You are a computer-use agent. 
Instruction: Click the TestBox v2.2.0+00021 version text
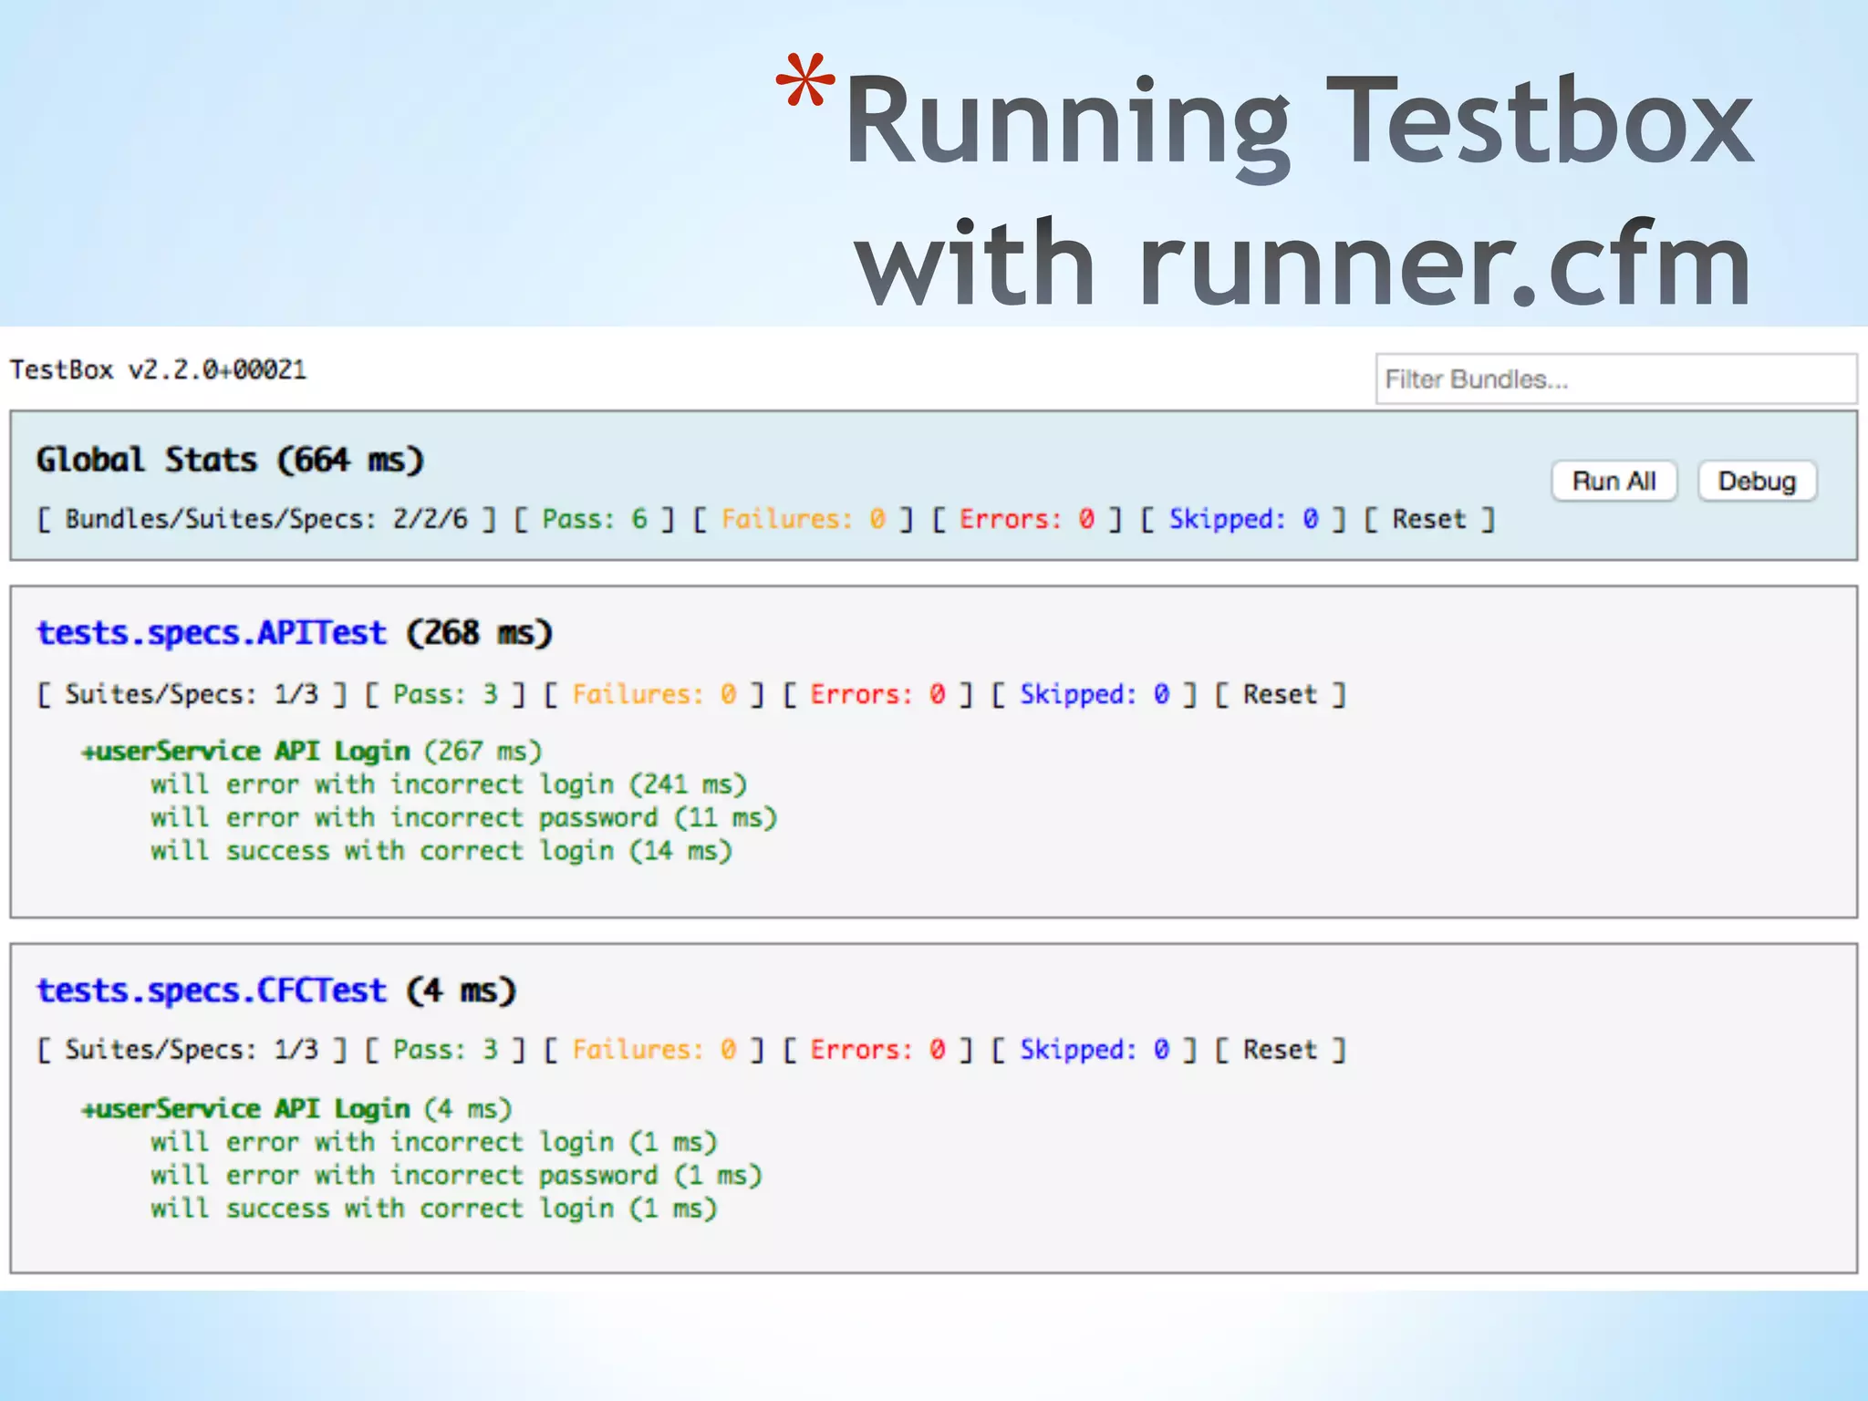(x=158, y=369)
